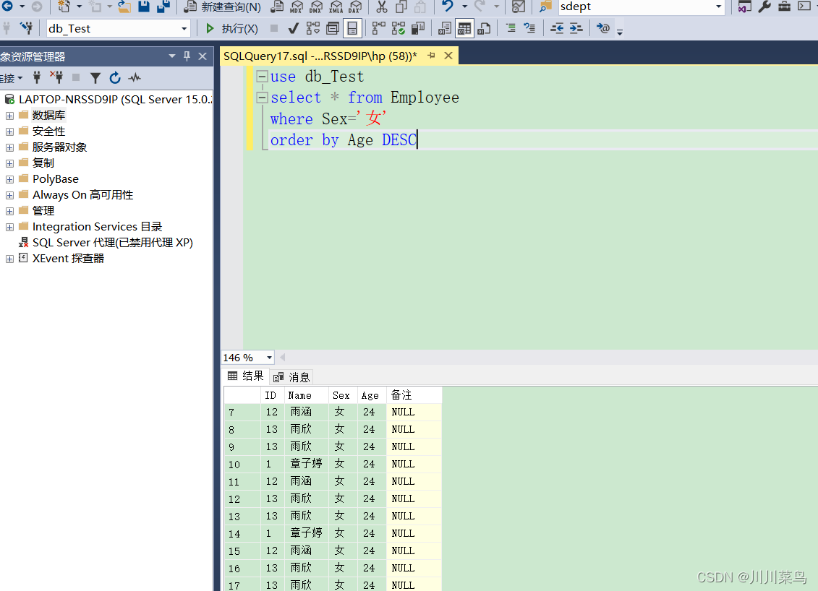Cut selection with the scissors icon
Image resolution: width=818 pixels, height=591 pixels.
[382, 7]
